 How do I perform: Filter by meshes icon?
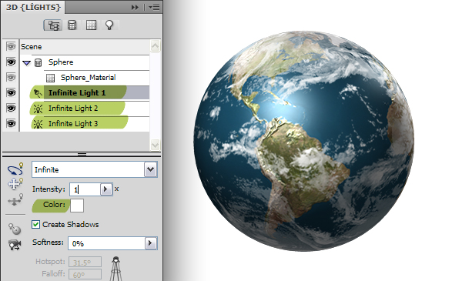point(72,25)
